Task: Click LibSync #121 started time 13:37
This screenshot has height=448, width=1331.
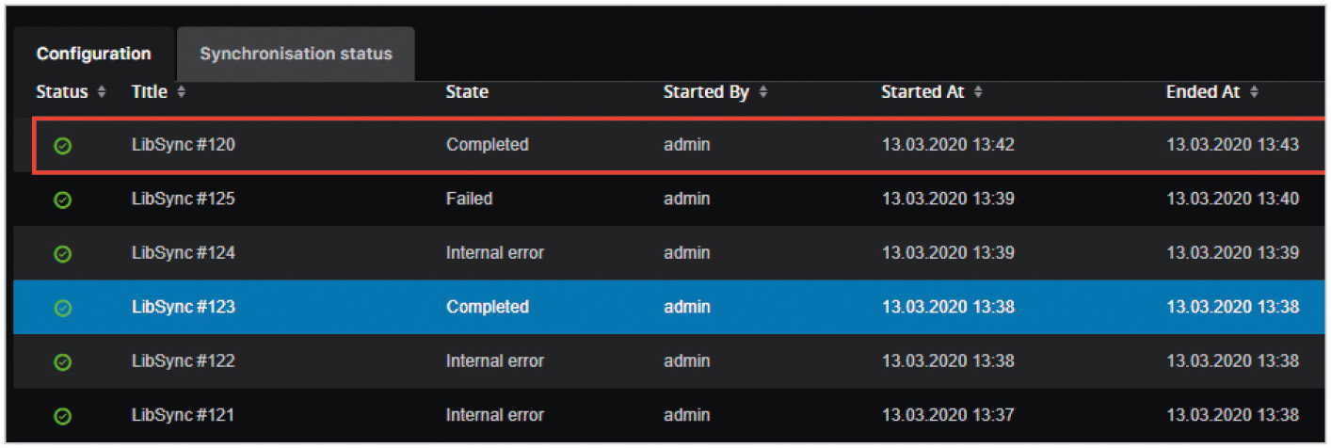Action: tap(948, 415)
